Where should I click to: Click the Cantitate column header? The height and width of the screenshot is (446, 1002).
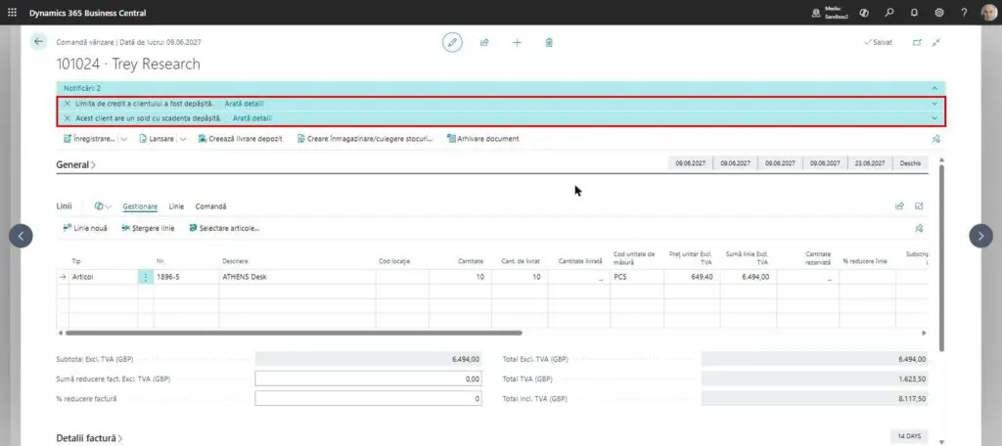[471, 261]
